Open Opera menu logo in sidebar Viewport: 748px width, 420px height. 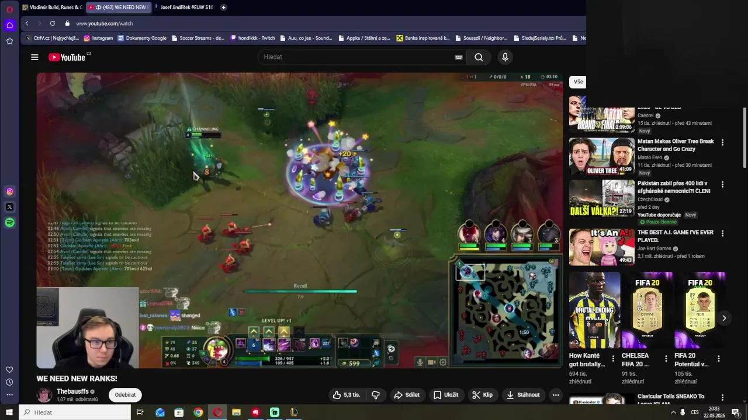(9, 9)
